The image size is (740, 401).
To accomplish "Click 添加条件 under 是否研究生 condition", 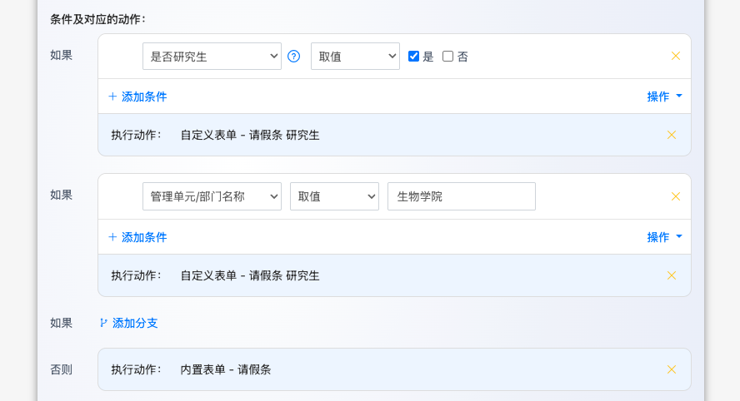I will 137,97.
